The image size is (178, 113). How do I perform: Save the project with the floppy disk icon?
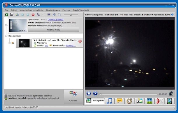(12, 15)
